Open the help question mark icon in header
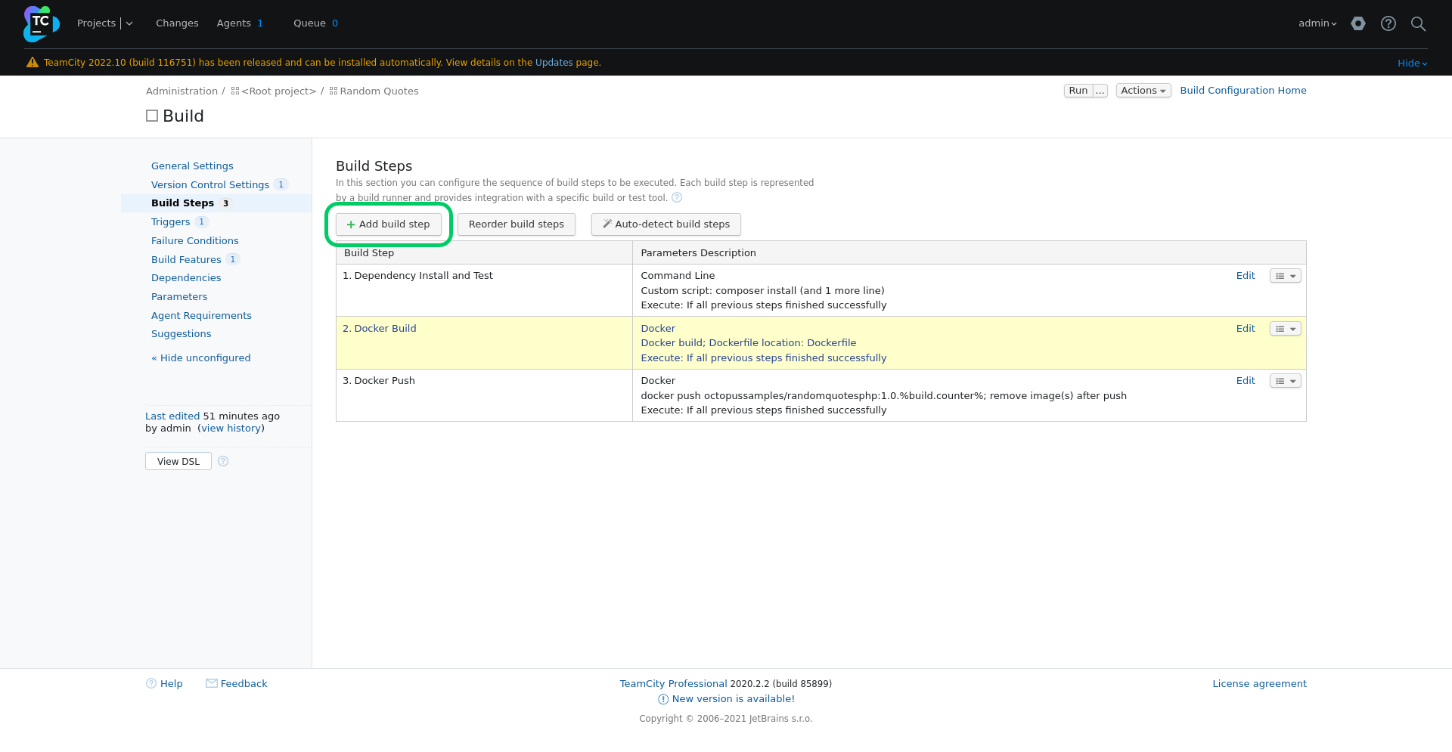The image size is (1452, 752). 1388,23
